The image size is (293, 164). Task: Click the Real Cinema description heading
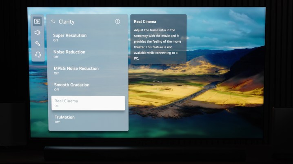tap(145, 22)
